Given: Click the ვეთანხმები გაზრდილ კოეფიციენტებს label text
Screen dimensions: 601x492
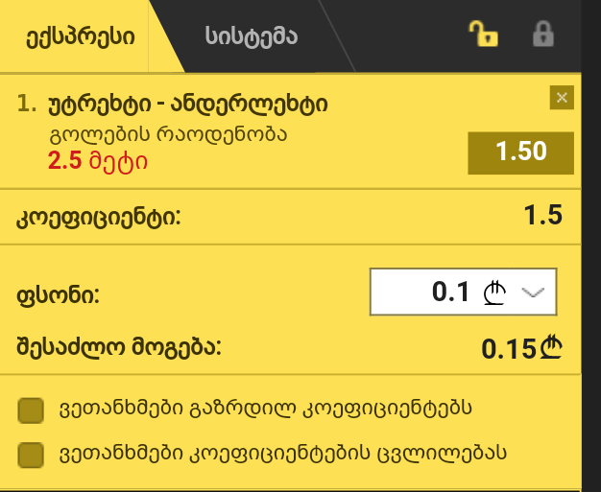Looking at the screenshot, I should point(265,409).
